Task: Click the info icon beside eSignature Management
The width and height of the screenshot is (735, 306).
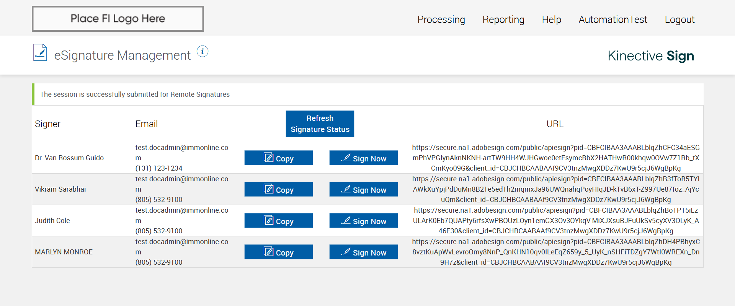Action: point(203,51)
